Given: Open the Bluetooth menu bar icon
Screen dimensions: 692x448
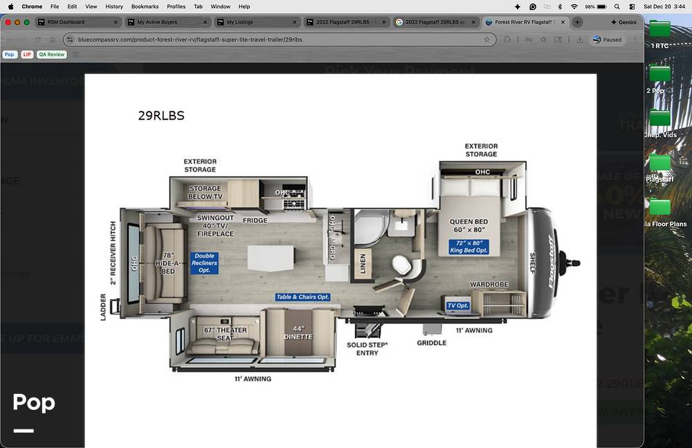Looking at the screenshot, I should [560, 6].
